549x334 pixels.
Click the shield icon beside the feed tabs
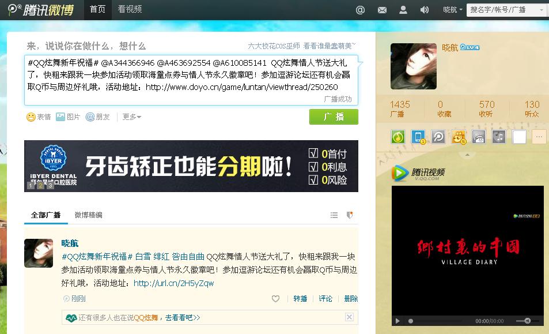350,215
